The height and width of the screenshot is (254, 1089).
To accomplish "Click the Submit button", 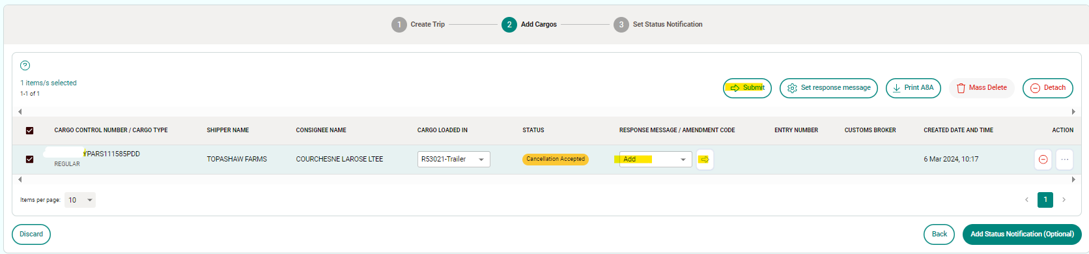I will coord(747,88).
